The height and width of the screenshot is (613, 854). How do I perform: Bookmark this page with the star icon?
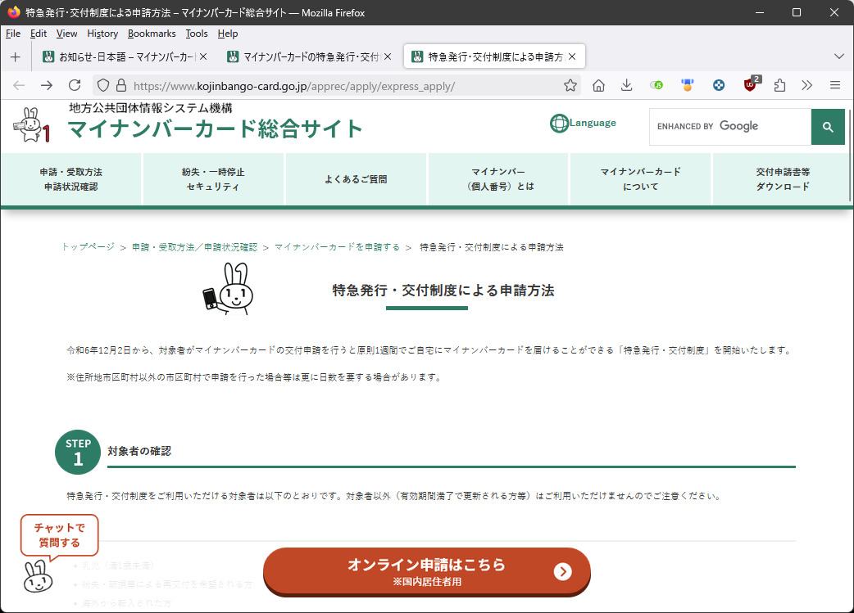tap(570, 85)
